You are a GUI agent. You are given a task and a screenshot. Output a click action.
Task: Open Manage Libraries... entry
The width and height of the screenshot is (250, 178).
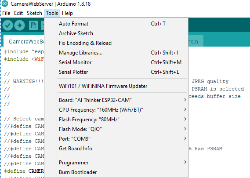click(116, 53)
